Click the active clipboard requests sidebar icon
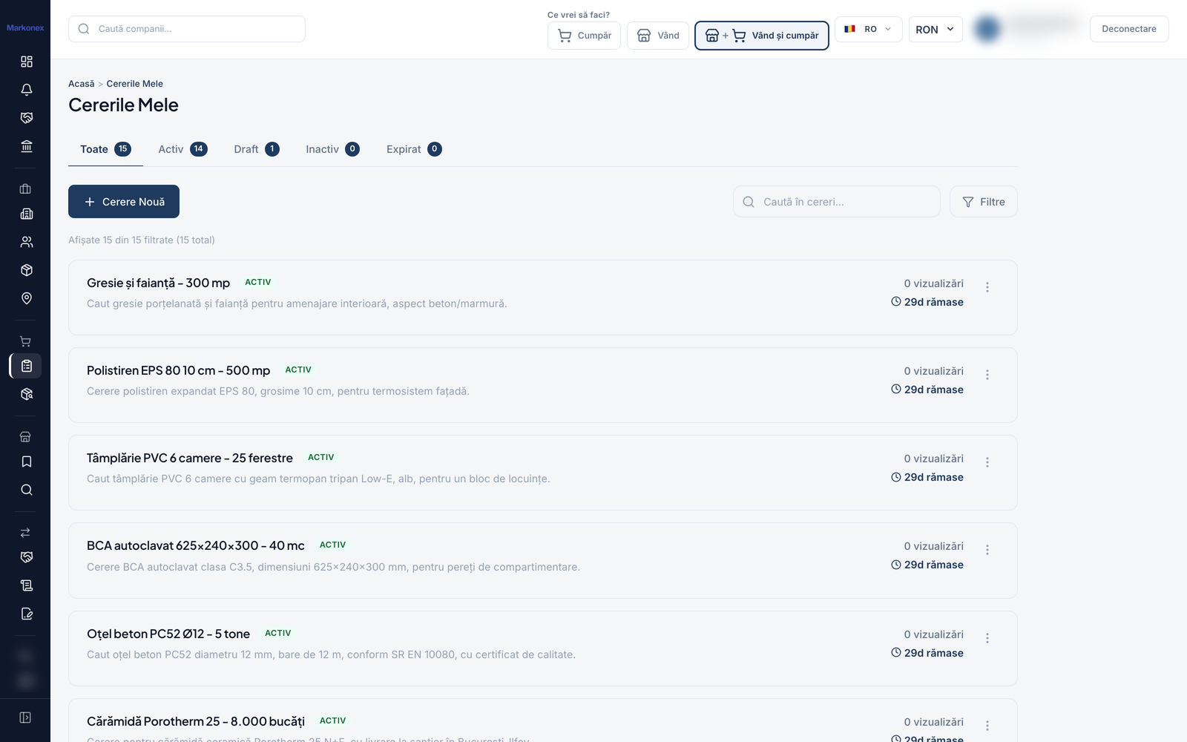1187x742 pixels. 27,366
